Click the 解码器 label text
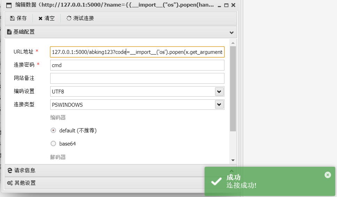Screen dimensions: 337x197 coord(58,157)
